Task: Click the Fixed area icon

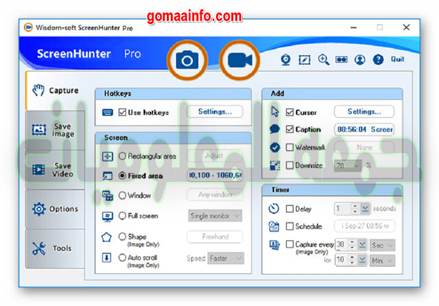Action: point(108,176)
